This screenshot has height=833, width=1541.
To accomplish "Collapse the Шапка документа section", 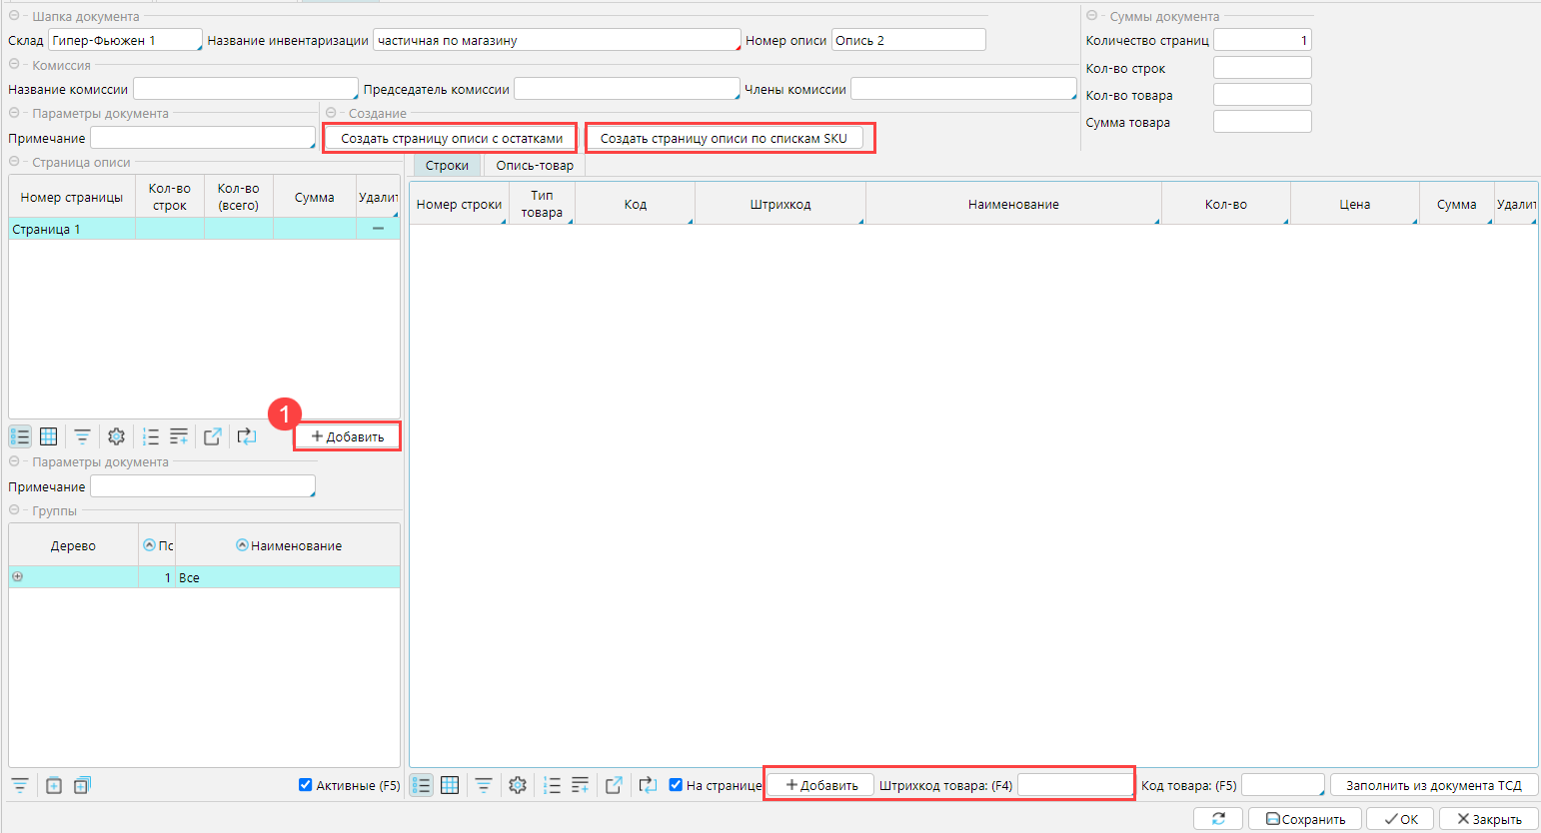I will (x=14, y=16).
